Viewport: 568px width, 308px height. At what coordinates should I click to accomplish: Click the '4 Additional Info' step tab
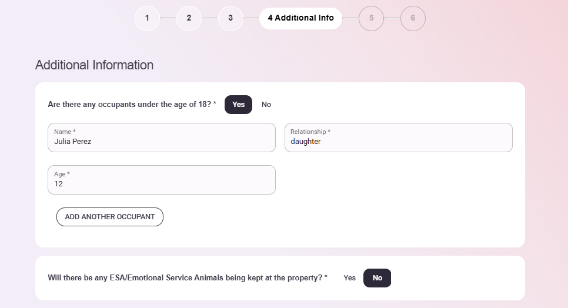pyautogui.click(x=300, y=18)
